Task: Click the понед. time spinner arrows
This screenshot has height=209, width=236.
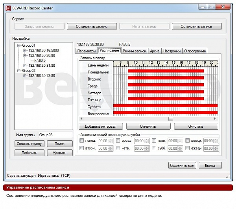Action: 110,141
